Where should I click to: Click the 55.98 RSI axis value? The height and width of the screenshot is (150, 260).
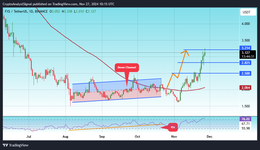click(x=246, y=128)
